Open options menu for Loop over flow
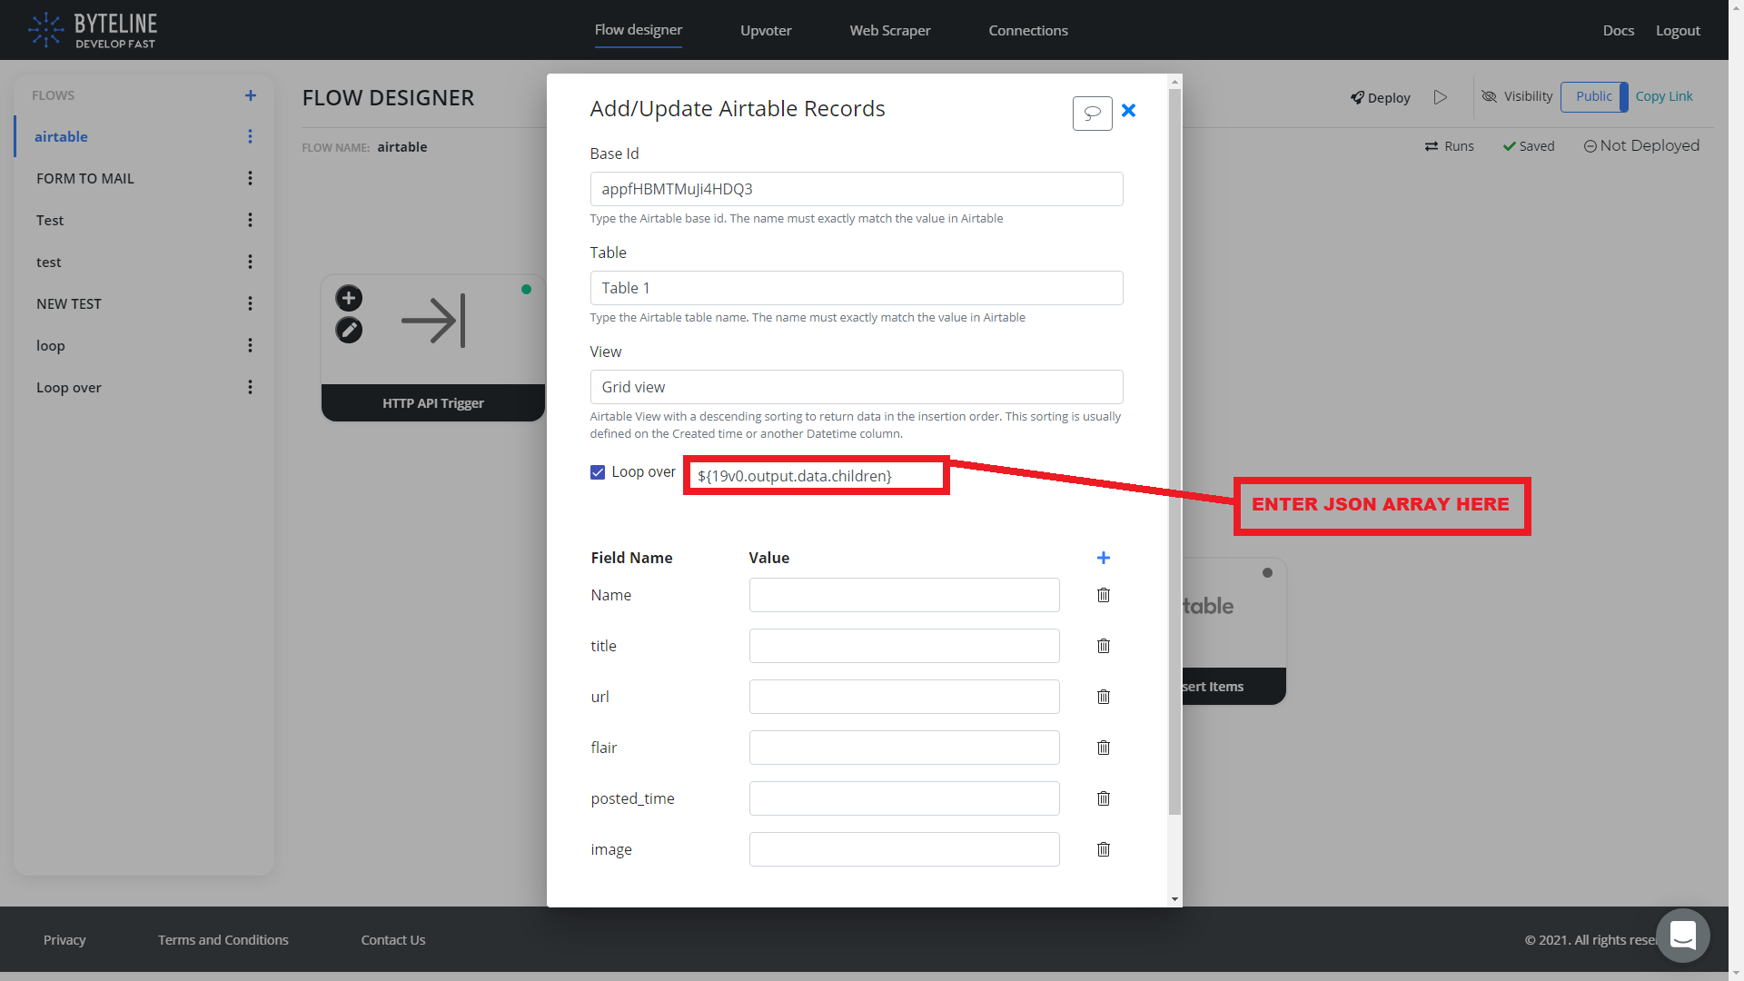 (250, 387)
